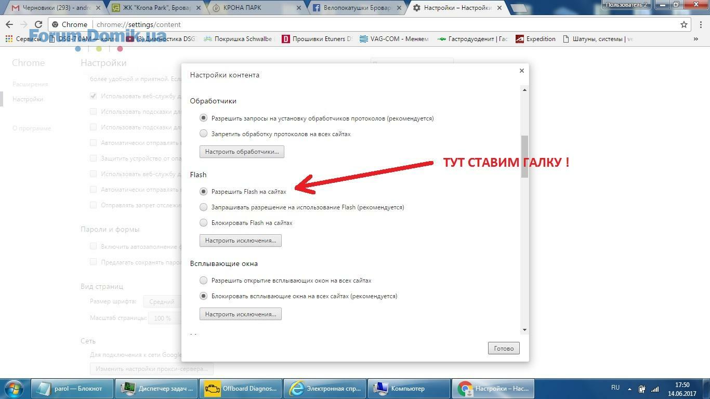Click Готово button

click(x=504, y=348)
